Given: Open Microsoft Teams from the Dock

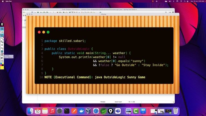Looking at the screenshot, I should [118, 111].
